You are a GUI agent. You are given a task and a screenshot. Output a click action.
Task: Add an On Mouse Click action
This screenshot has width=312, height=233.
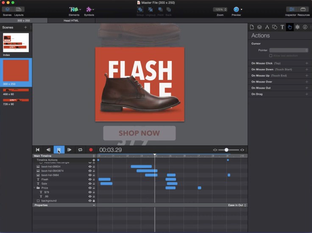point(306,63)
